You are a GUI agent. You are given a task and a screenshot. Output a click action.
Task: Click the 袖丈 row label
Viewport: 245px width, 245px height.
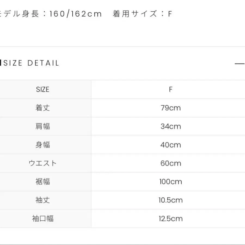(43, 200)
